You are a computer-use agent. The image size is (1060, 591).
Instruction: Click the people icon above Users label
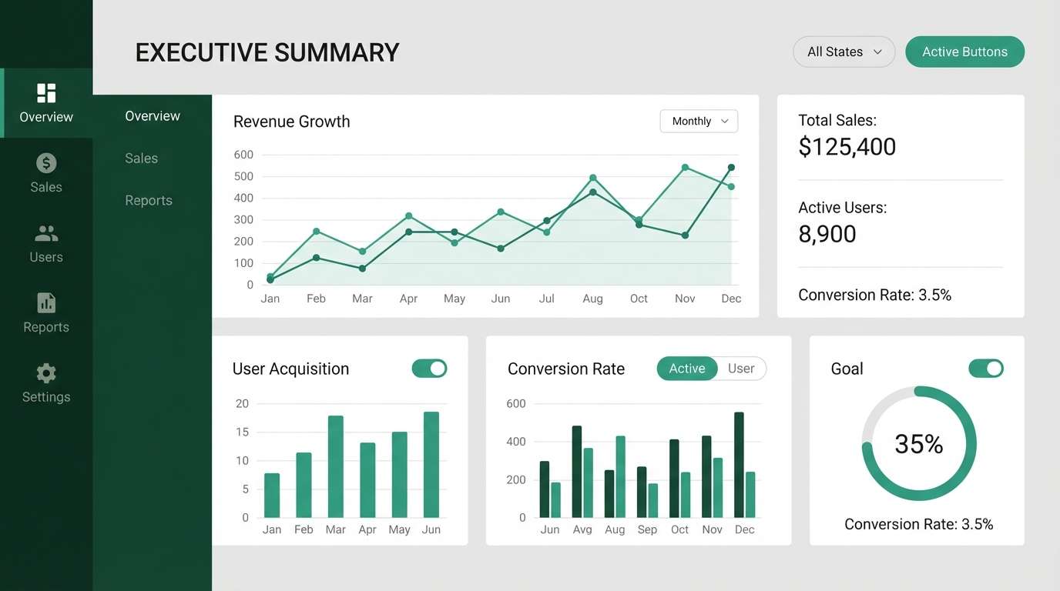click(x=45, y=232)
